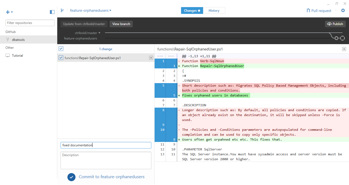The width and height of the screenshot is (349, 185).
Task: Toggle the sidebar panel icon
Action: tap(52, 12)
